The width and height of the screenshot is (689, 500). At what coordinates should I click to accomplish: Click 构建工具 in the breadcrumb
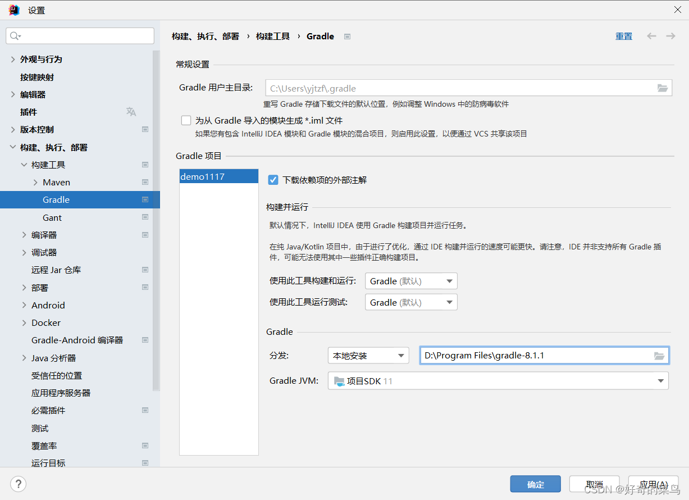coord(273,36)
